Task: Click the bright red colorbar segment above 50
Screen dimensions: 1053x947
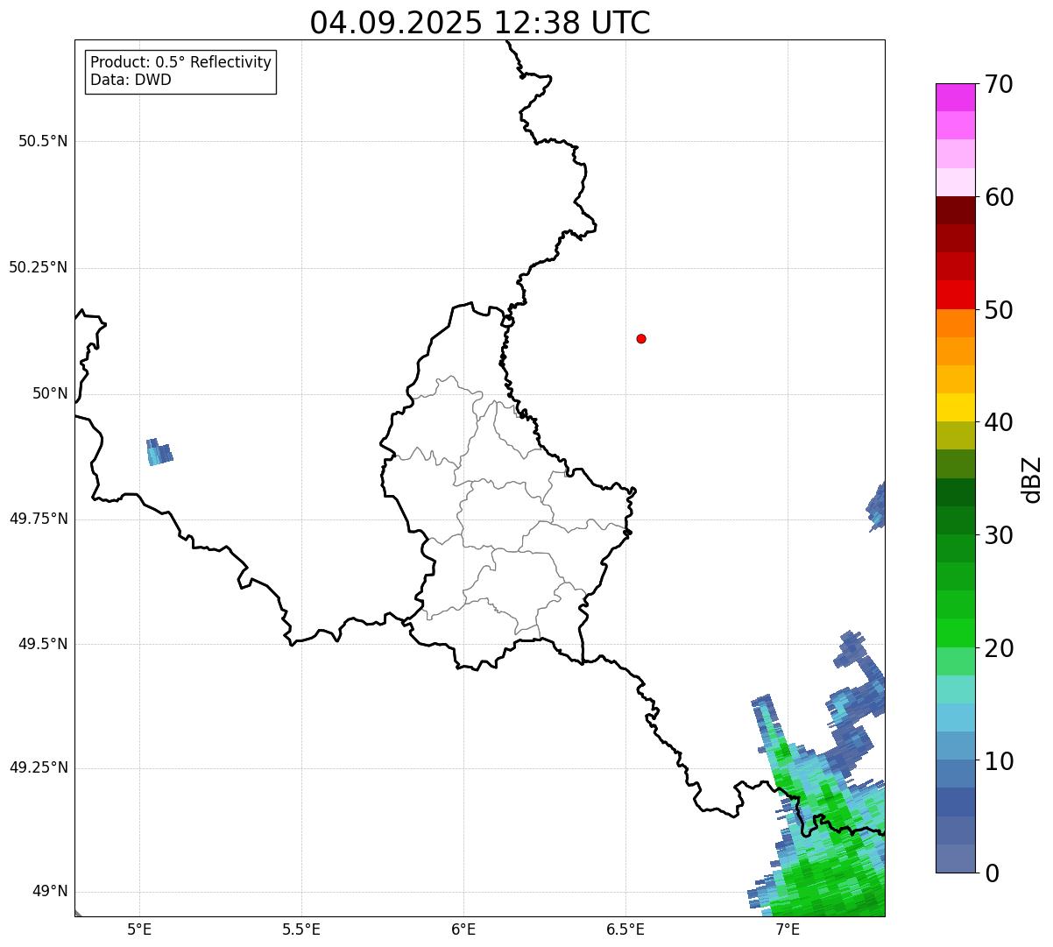Action: point(955,294)
